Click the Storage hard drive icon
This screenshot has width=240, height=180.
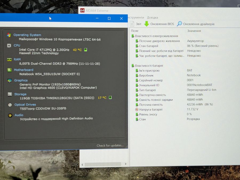coord(10,94)
